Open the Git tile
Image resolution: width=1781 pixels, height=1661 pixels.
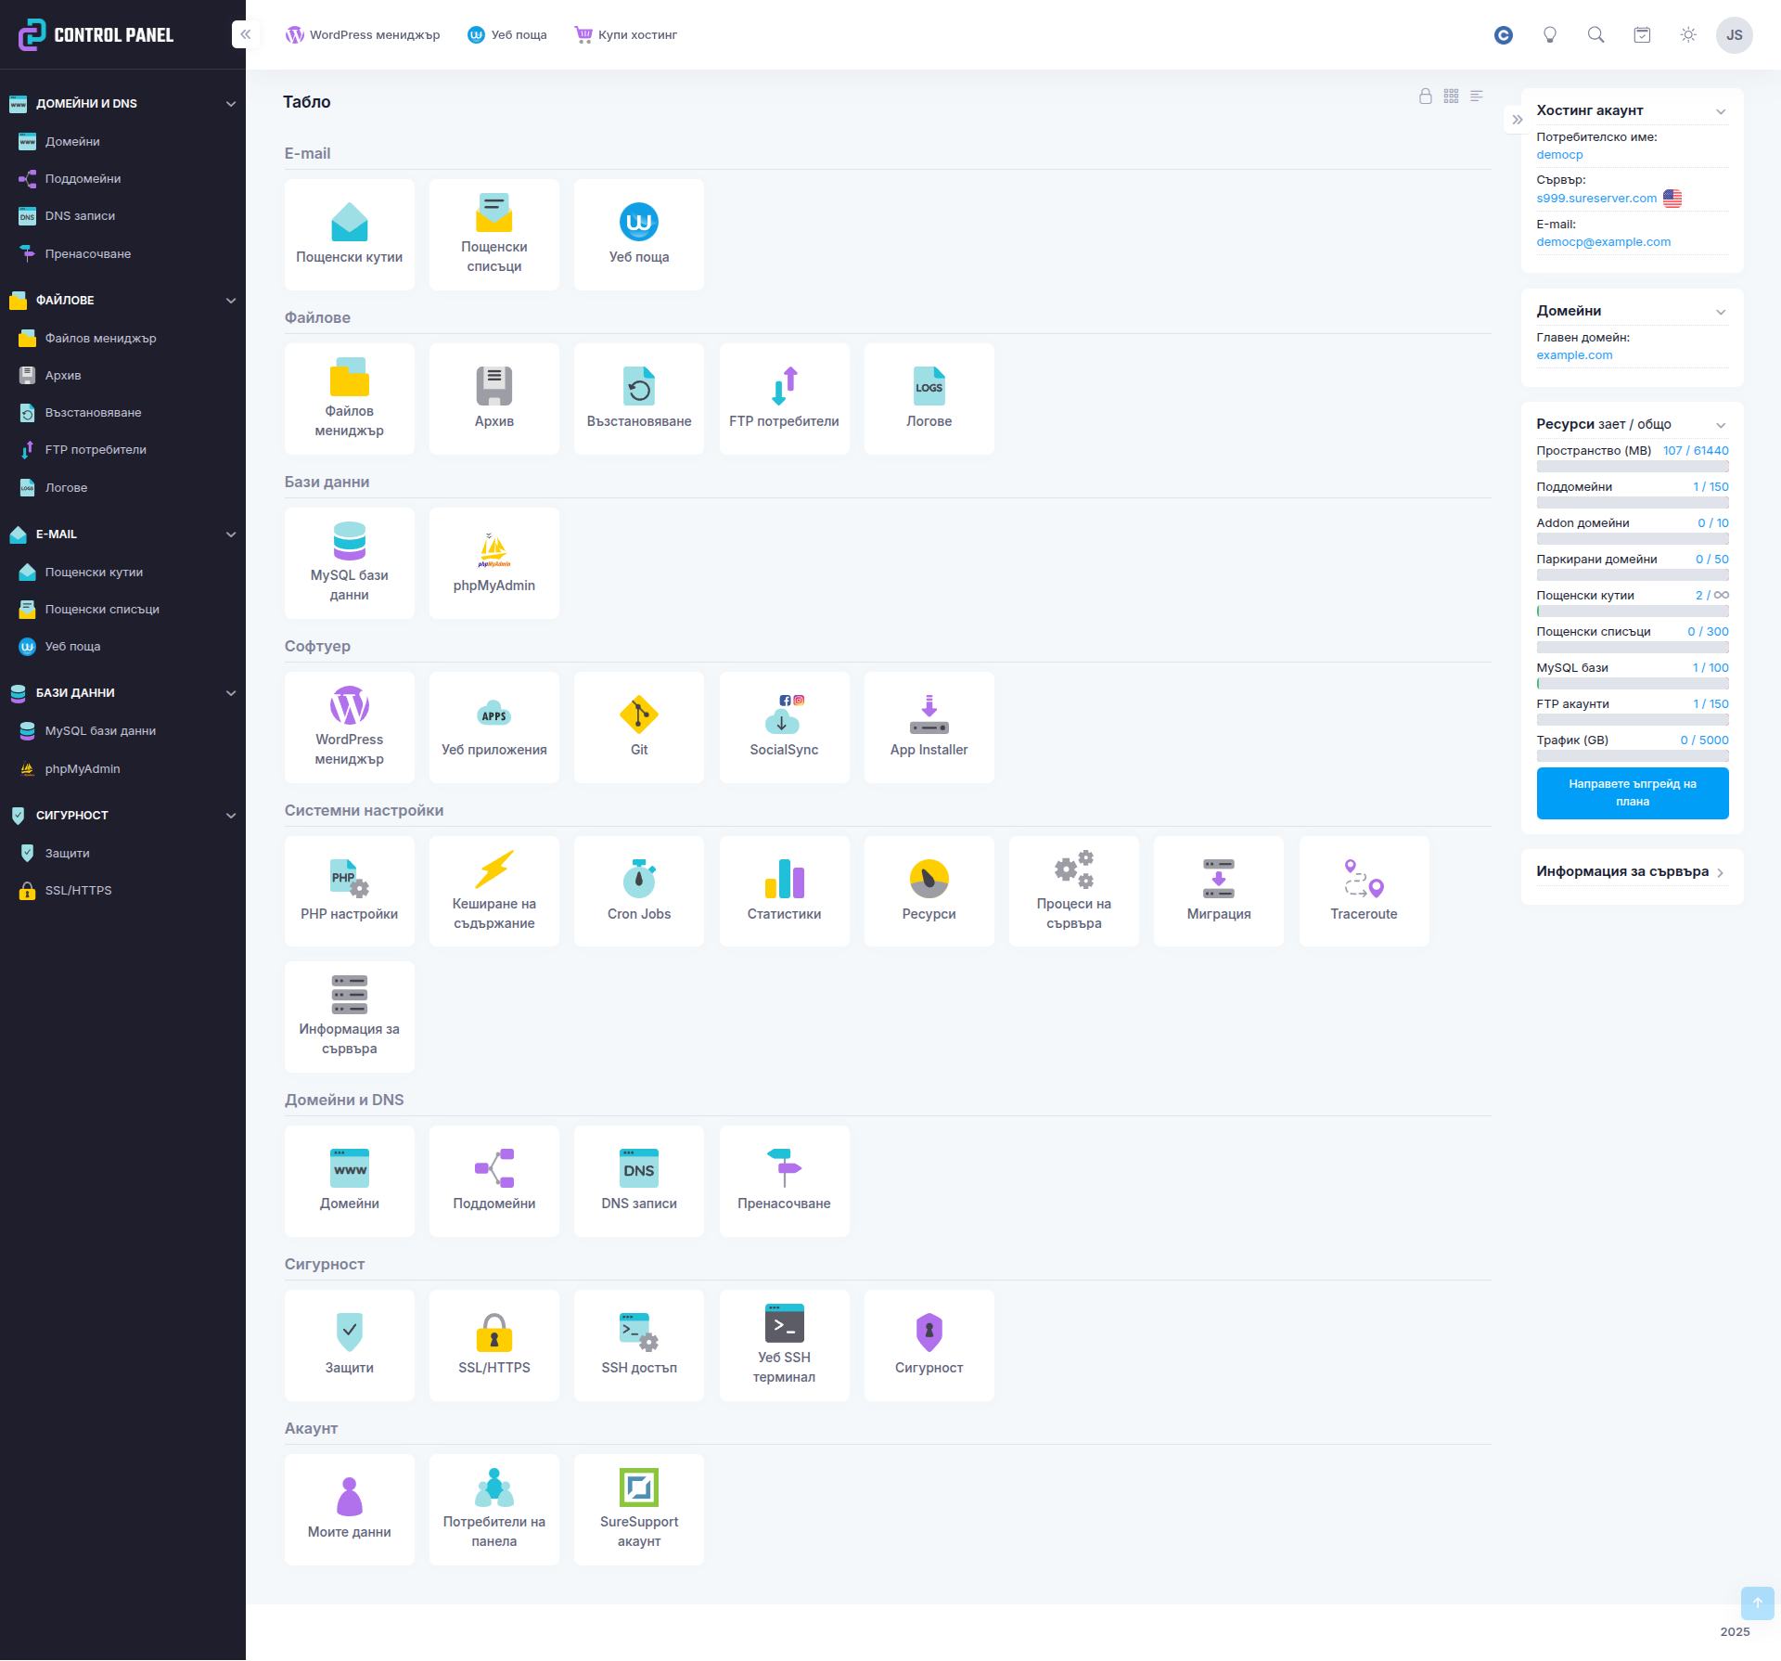click(639, 727)
